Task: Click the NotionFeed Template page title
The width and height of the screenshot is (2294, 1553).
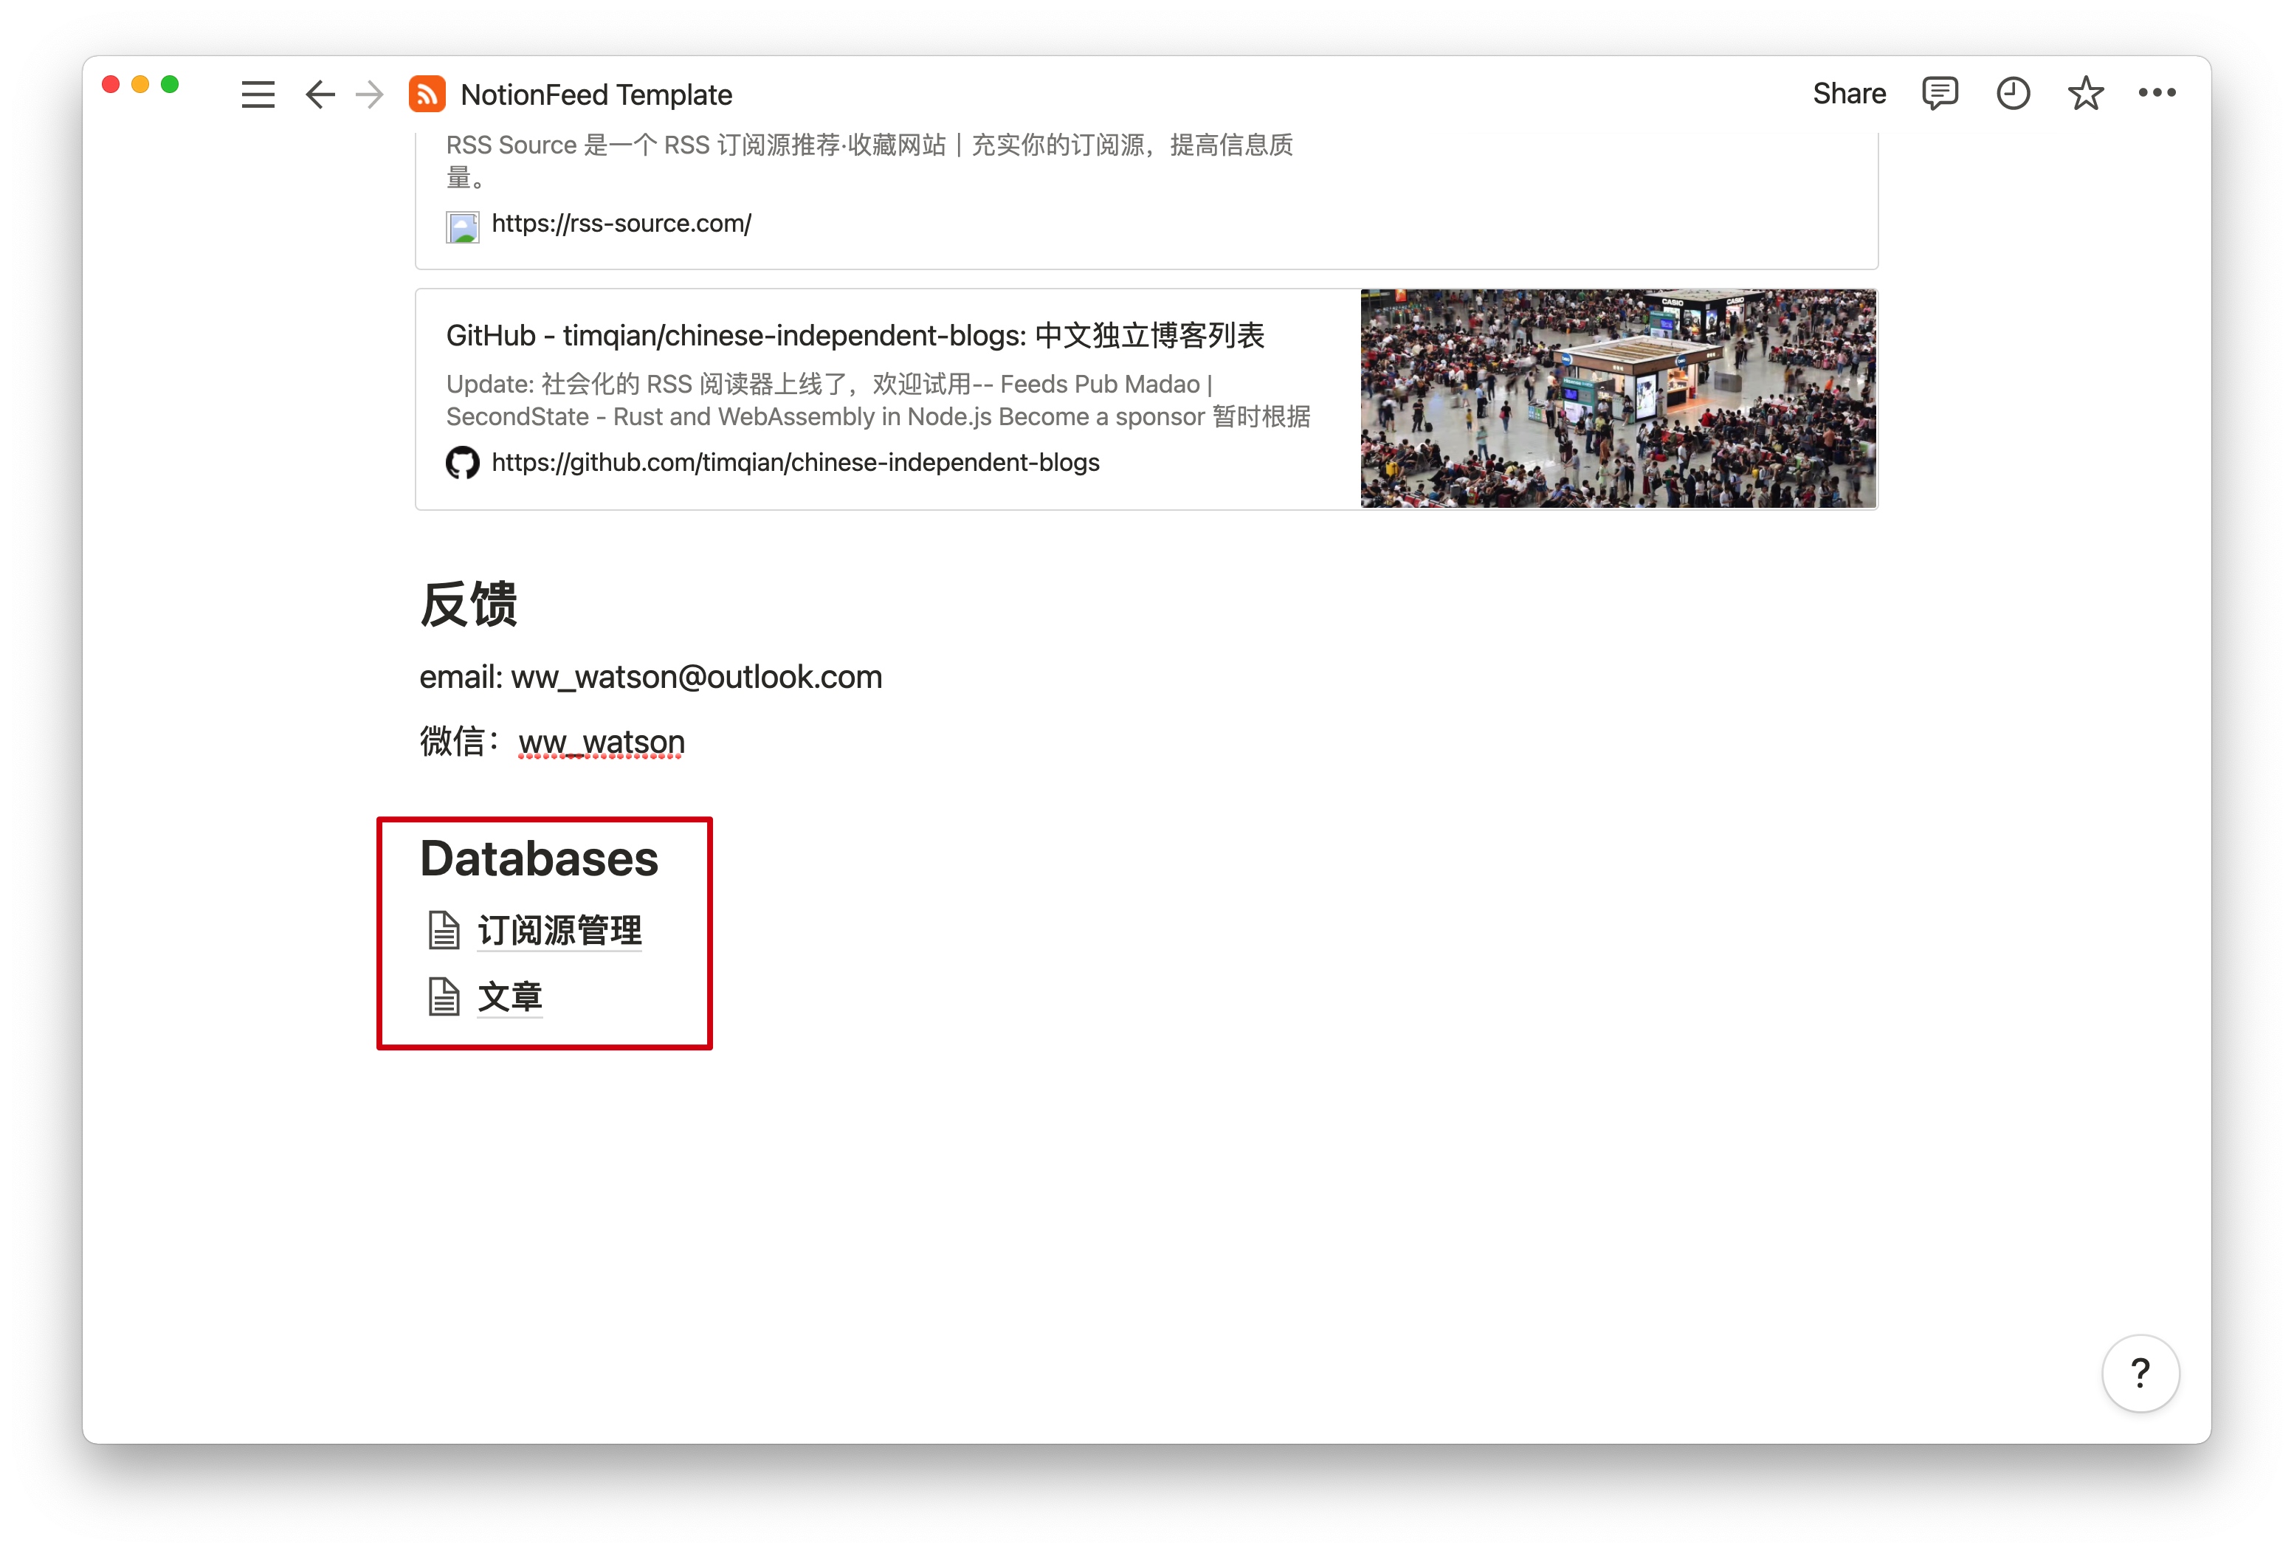Action: 596,94
